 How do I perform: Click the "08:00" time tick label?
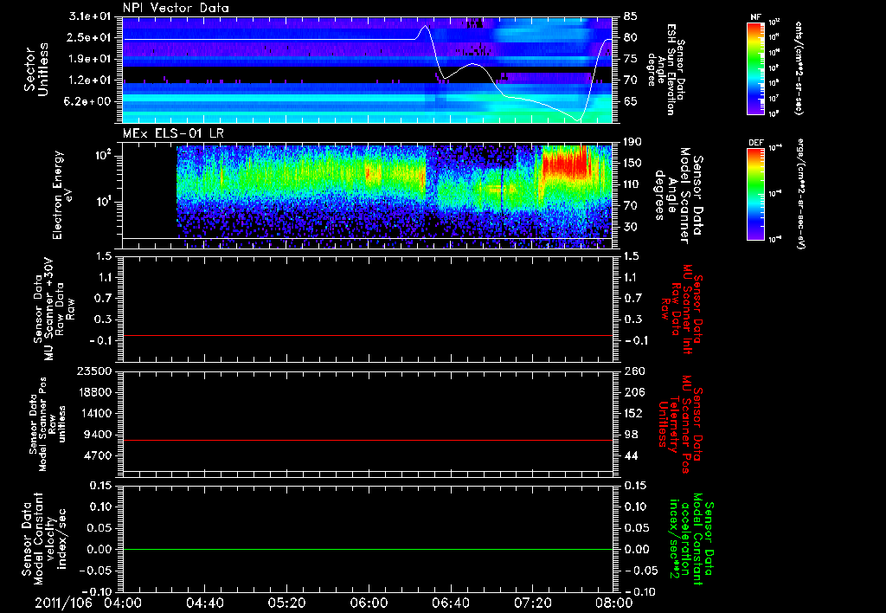click(613, 603)
